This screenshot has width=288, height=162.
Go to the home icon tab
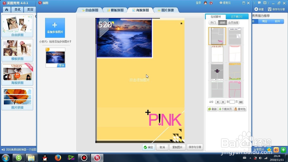click(x=6, y=10)
